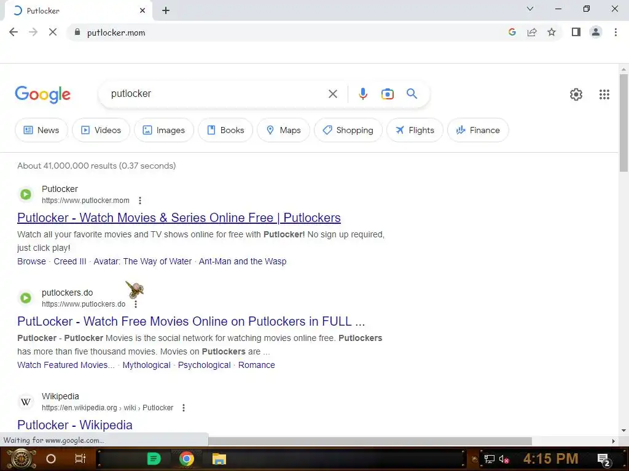Screen dimensions: 629x471
Task: Click the Google logo
Action: coord(42,94)
